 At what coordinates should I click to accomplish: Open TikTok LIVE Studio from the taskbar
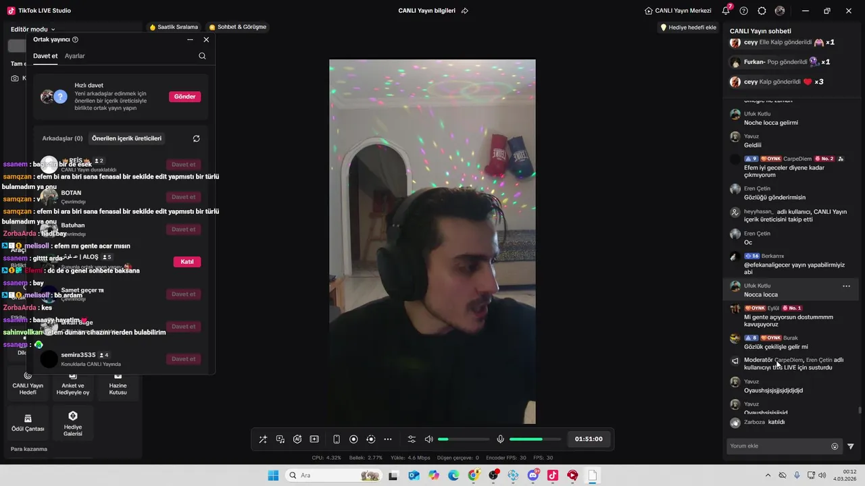tap(553, 475)
